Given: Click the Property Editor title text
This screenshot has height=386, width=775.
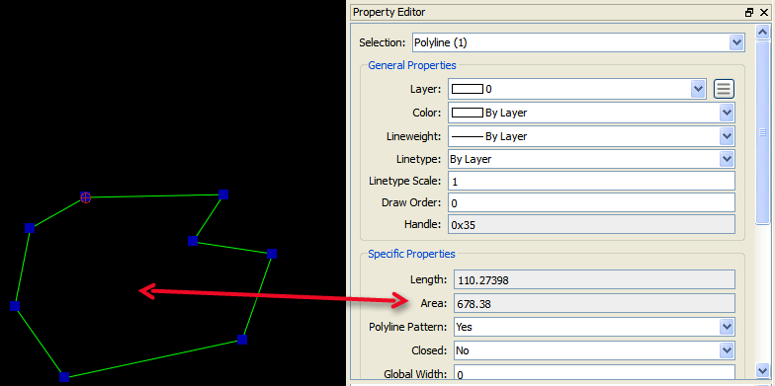Looking at the screenshot, I should tap(389, 12).
